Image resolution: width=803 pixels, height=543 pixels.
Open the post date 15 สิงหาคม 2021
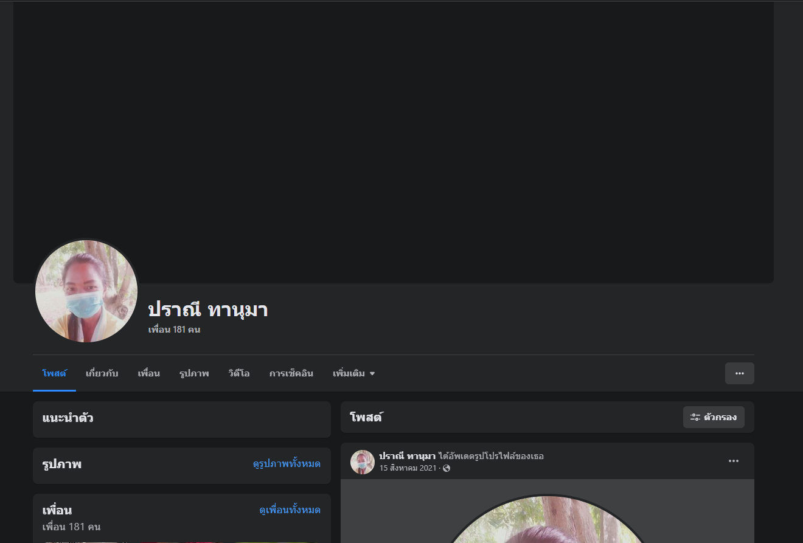pos(408,468)
